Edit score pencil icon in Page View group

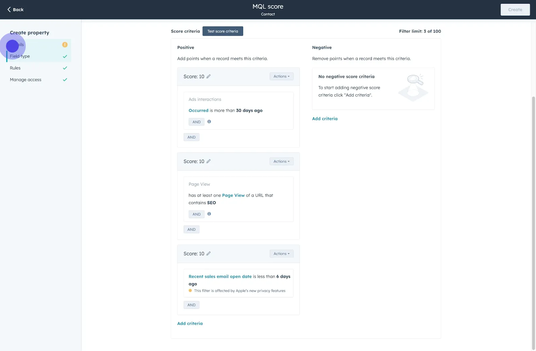208,161
